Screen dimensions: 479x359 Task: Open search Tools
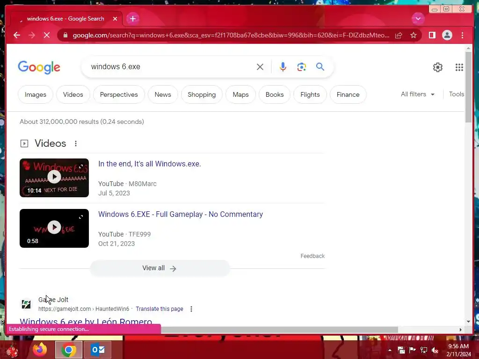[x=457, y=94]
